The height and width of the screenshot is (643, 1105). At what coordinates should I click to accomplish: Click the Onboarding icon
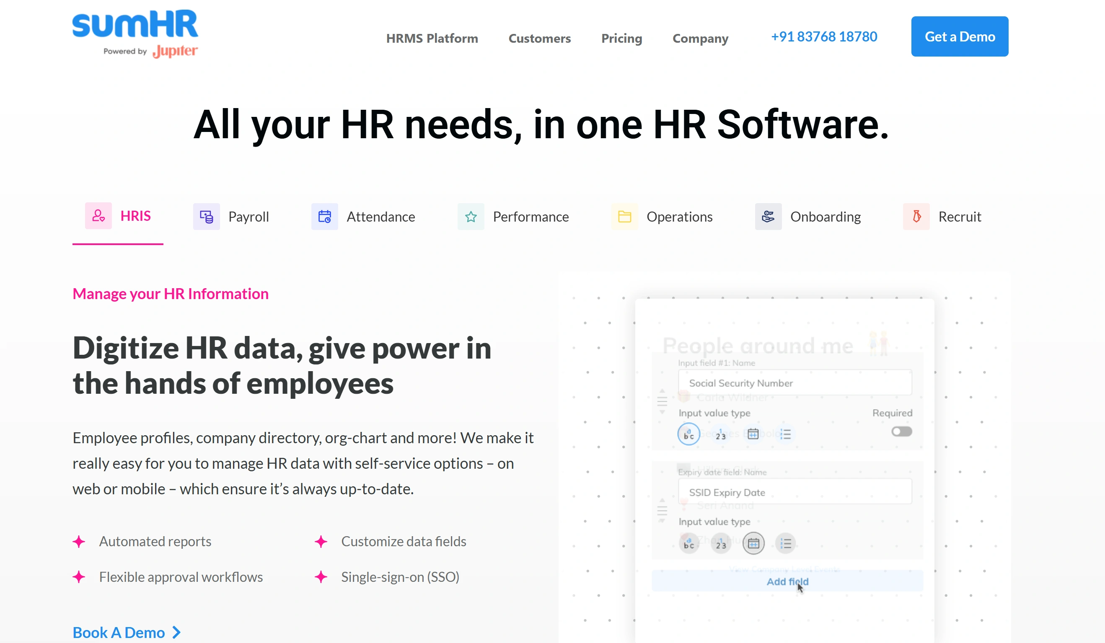[768, 216]
